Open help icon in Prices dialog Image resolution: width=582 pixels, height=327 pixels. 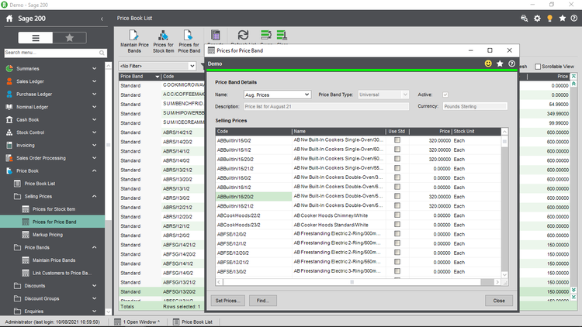point(511,64)
